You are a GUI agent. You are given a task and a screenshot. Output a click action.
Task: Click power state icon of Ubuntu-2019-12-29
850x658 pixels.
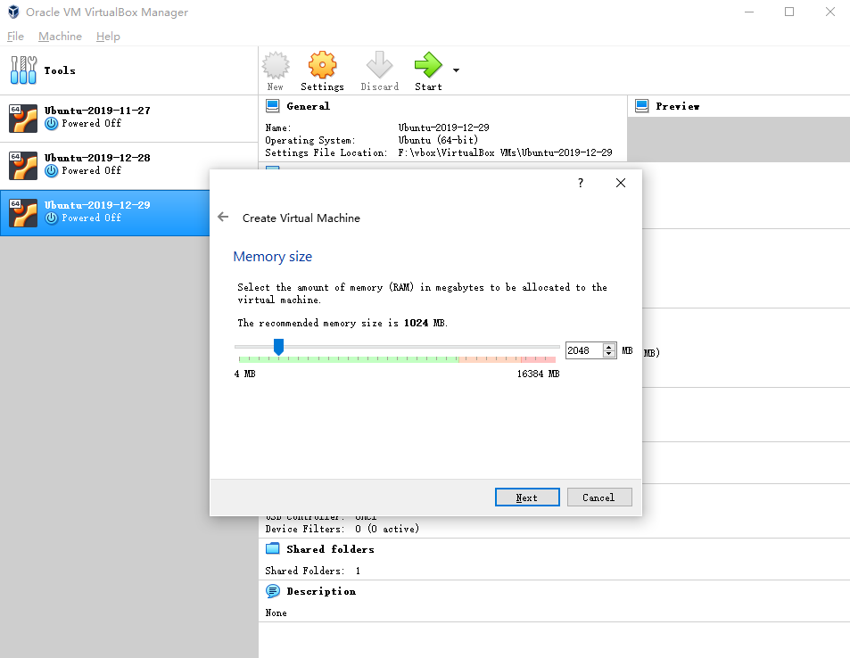52,218
